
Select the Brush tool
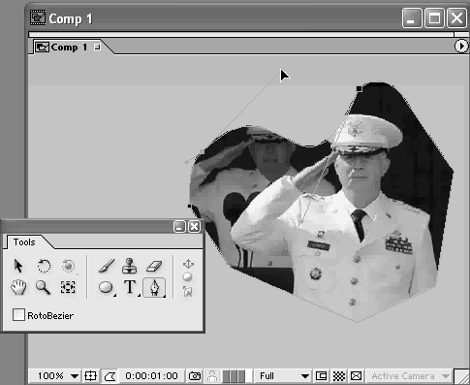107,266
